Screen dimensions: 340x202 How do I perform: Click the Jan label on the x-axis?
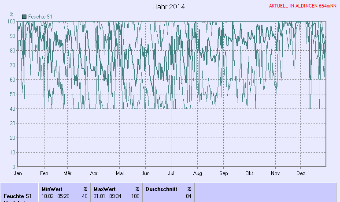tap(18, 173)
